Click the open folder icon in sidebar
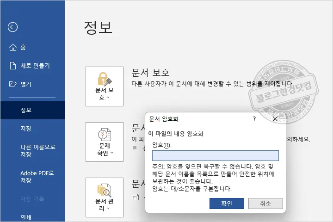333x222 pixels. tap(13, 84)
